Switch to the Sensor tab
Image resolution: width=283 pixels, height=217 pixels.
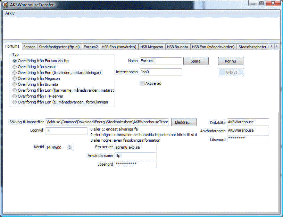click(29, 47)
